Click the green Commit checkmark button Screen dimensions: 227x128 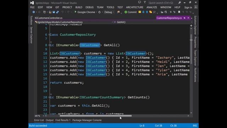pyautogui.click(x=131, y=12)
